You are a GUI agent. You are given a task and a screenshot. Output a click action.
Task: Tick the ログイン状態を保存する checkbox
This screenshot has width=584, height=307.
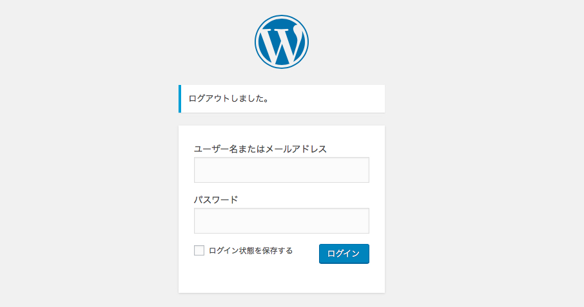pyautogui.click(x=199, y=250)
